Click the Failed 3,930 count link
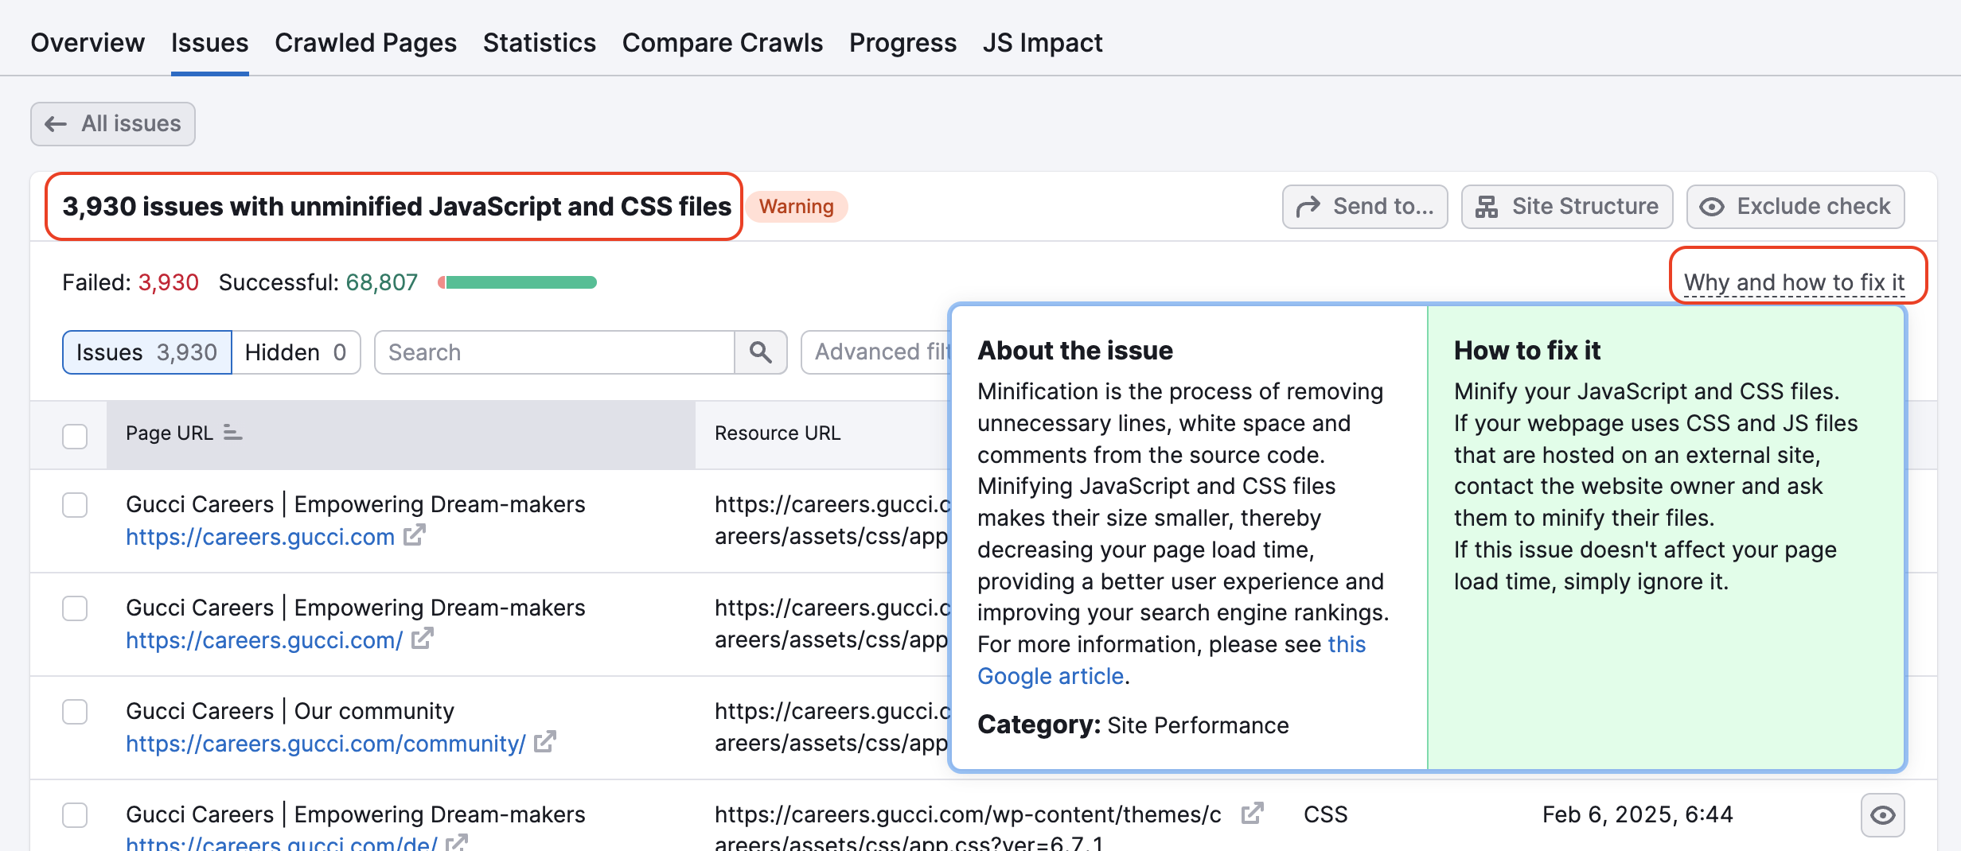This screenshot has height=851, width=1961. [168, 282]
